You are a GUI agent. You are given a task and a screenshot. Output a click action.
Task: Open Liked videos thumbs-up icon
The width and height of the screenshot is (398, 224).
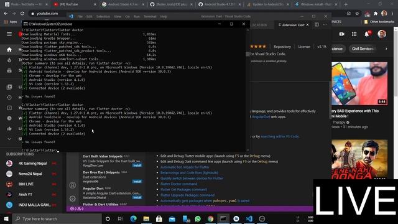click(9, 129)
